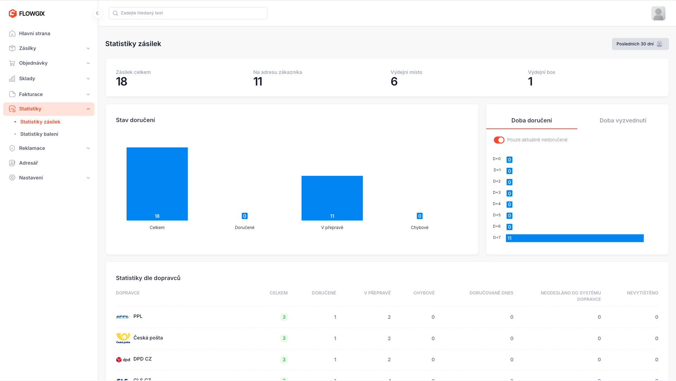This screenshot has width=676, height=381.
Task: Click the Sklady warehouse icon
Action: [12, 78]
